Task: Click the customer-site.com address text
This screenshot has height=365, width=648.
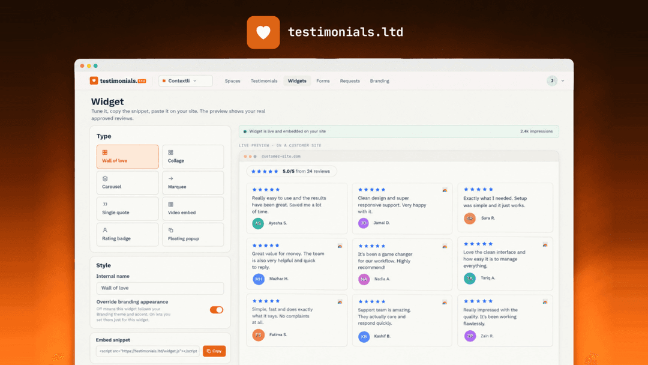Action: click(x=281, y=156)
